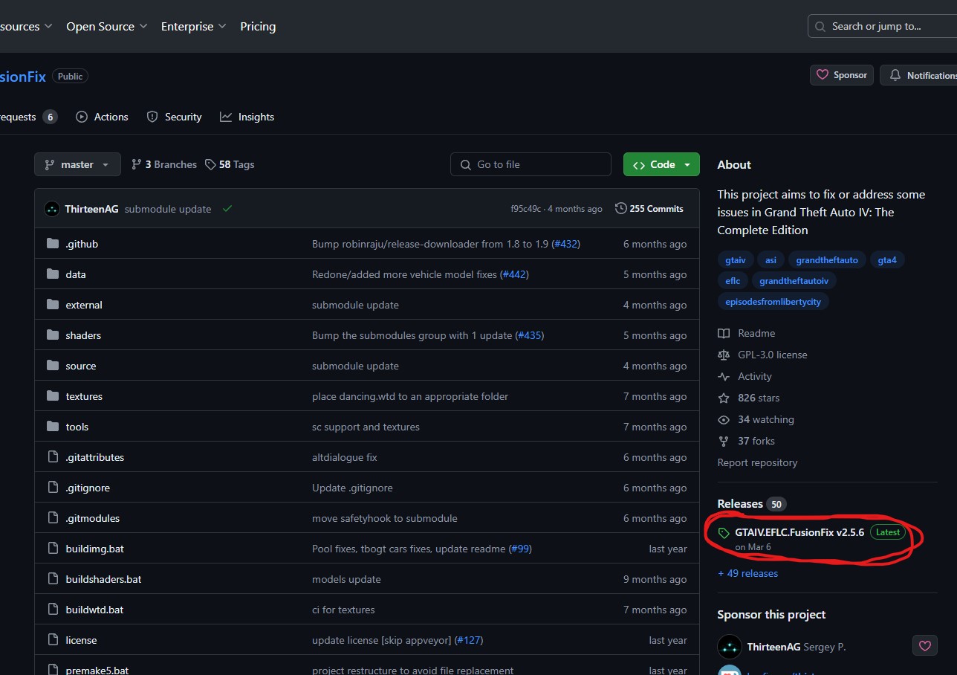Screen dimensions: 957x675
Task: Click the episodesfromlibertycity topic tag
Action: tap(773, 302)
